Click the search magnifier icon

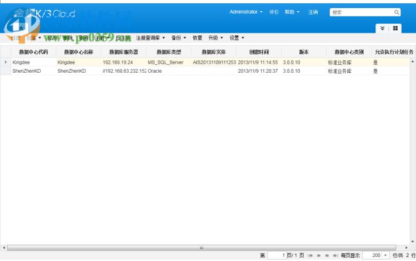pos(396,12)
